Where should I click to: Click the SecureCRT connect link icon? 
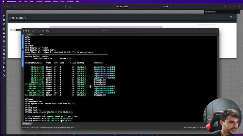coord(33,31)
